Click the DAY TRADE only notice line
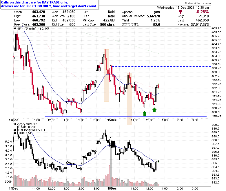 (34, 2)
